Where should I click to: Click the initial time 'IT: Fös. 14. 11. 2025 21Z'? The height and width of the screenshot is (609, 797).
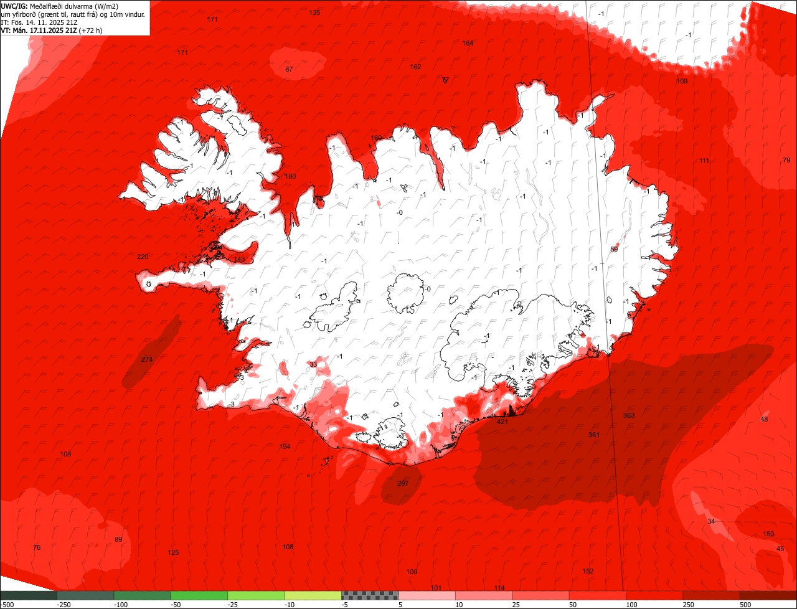coord(39,22)
